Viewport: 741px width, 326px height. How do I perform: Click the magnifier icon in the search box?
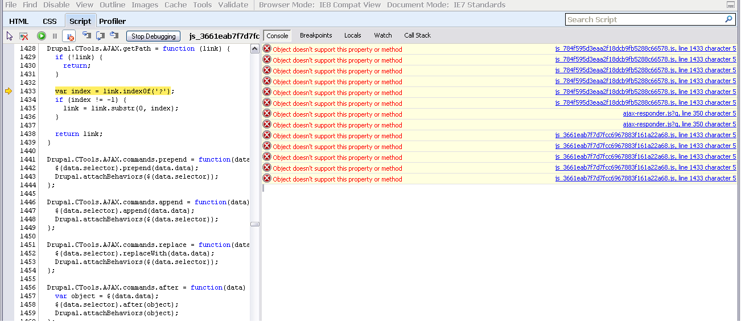[728, 19]
